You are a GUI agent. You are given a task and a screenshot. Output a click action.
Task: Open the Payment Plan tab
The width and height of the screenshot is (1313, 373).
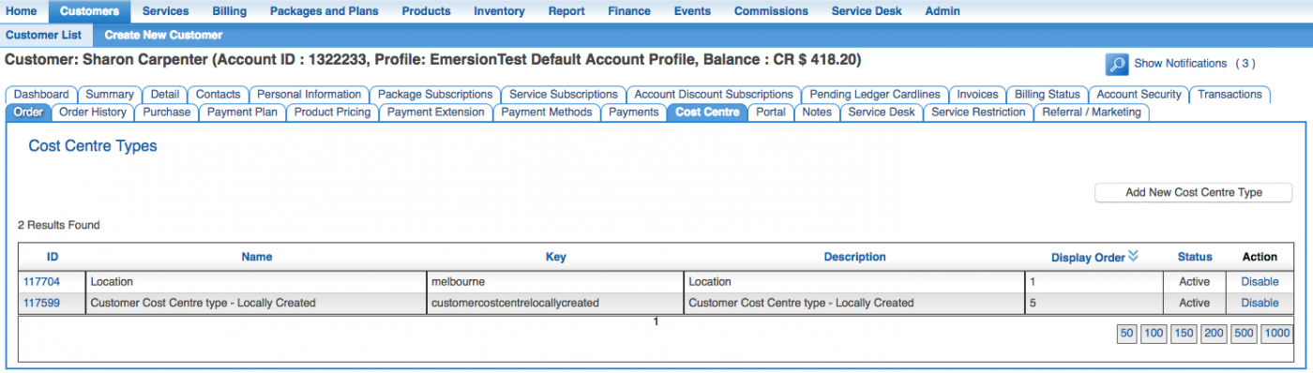(x=243, y=112)
